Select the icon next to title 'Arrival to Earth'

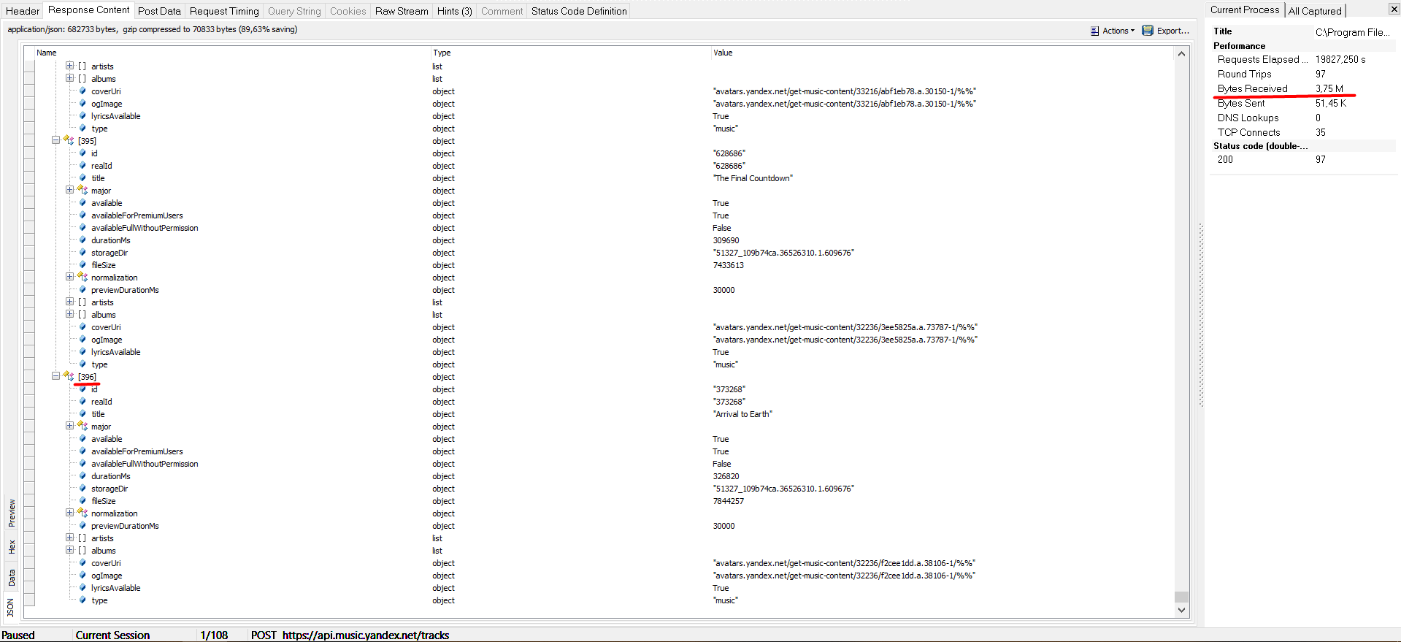82,414
